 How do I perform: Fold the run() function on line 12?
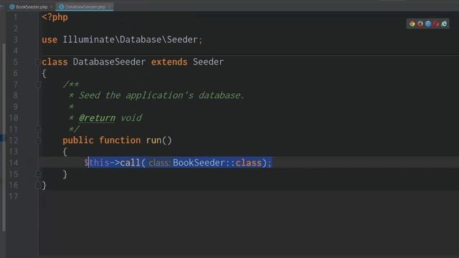38,140
